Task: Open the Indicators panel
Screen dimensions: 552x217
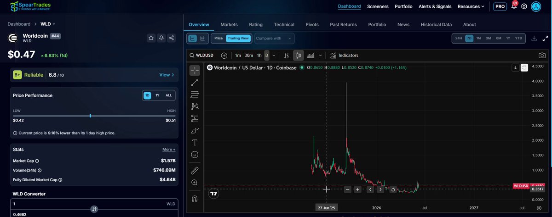Action: [344, 56]
